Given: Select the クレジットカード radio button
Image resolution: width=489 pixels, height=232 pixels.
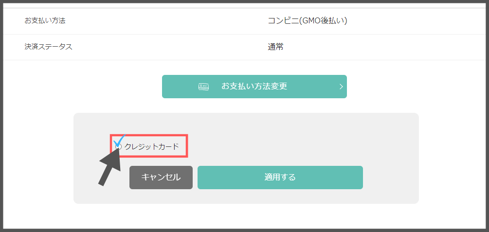Looking at the screenshot, I should click(x=119, y=146).
